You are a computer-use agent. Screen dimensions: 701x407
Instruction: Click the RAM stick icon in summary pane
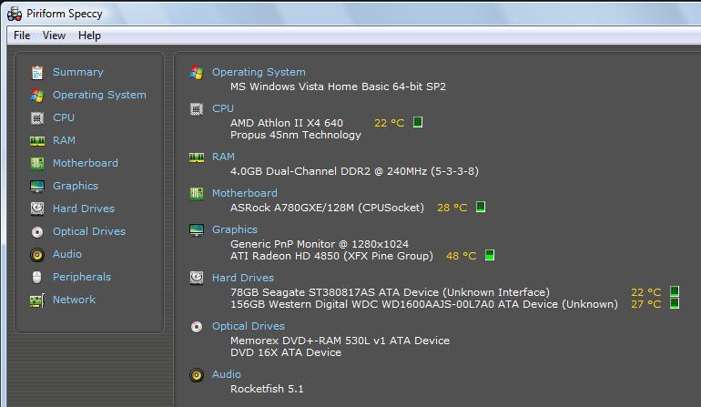[x=197, y=158]
